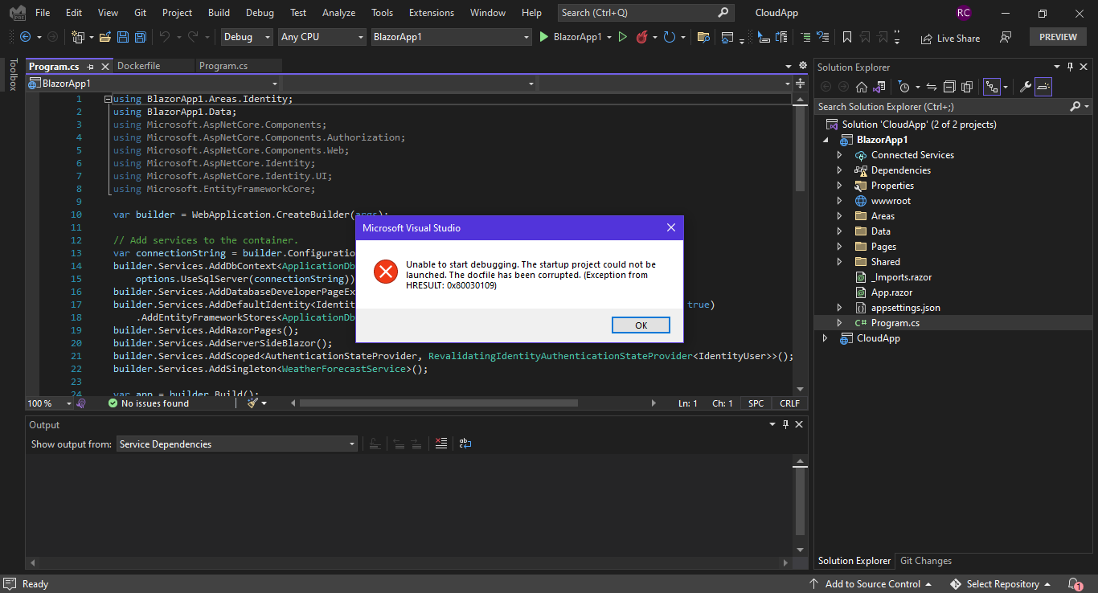Click the Undo arrow icon
Image resolution: width=1098 pixels, height=593 pixels.
(165, 37)
